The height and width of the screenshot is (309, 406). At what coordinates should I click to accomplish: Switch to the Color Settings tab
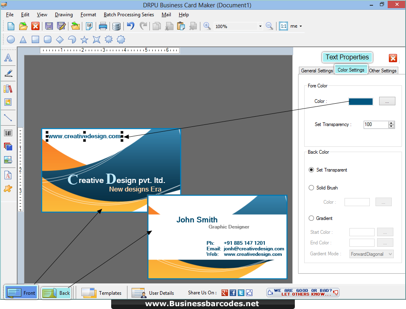point(351,70)
